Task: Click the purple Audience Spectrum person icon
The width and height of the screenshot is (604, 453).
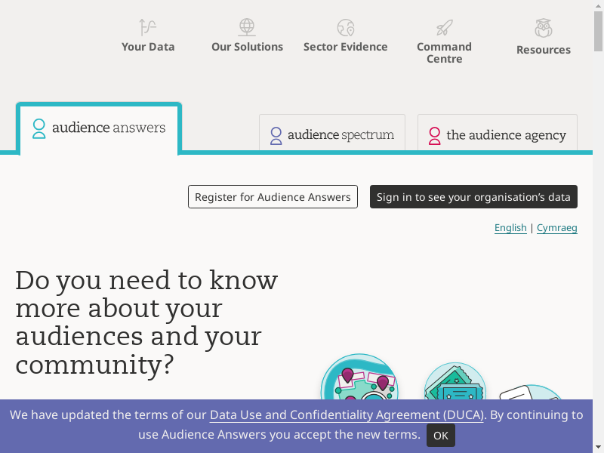Action: [276, 135]
